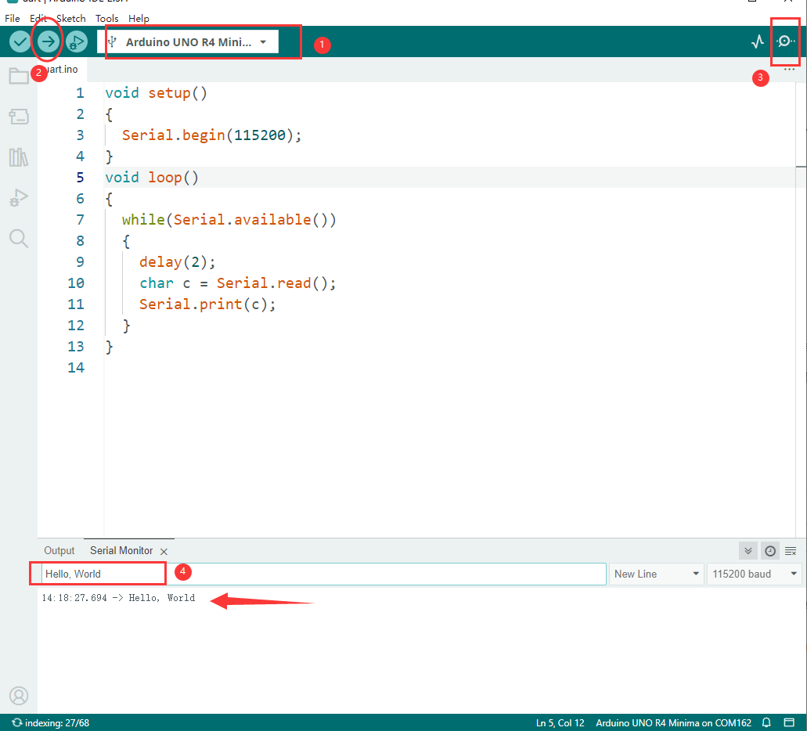This screenshot has height=731, width=807.
Task: Open the New Line line-ending dropdown
Action: click(x=656, y=574)
